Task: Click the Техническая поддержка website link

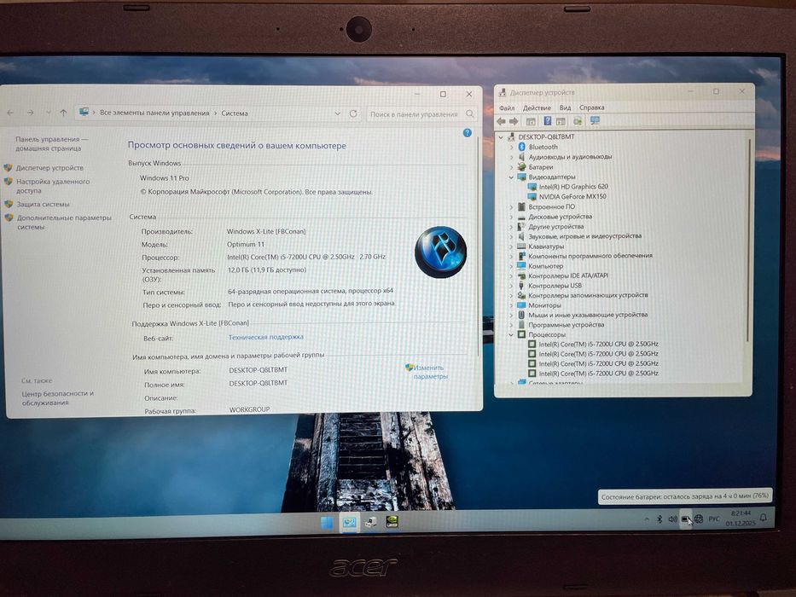Action: [266, 337]
